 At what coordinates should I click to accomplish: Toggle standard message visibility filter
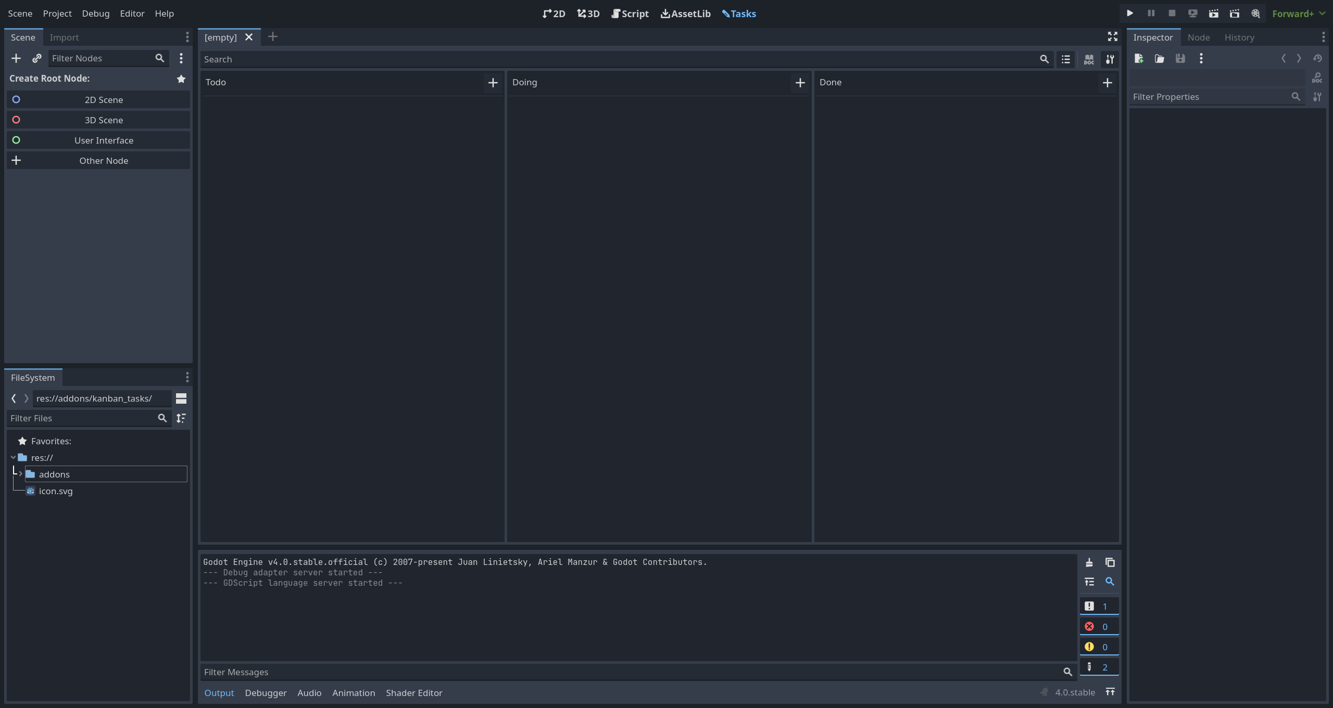pos(1099,606)
